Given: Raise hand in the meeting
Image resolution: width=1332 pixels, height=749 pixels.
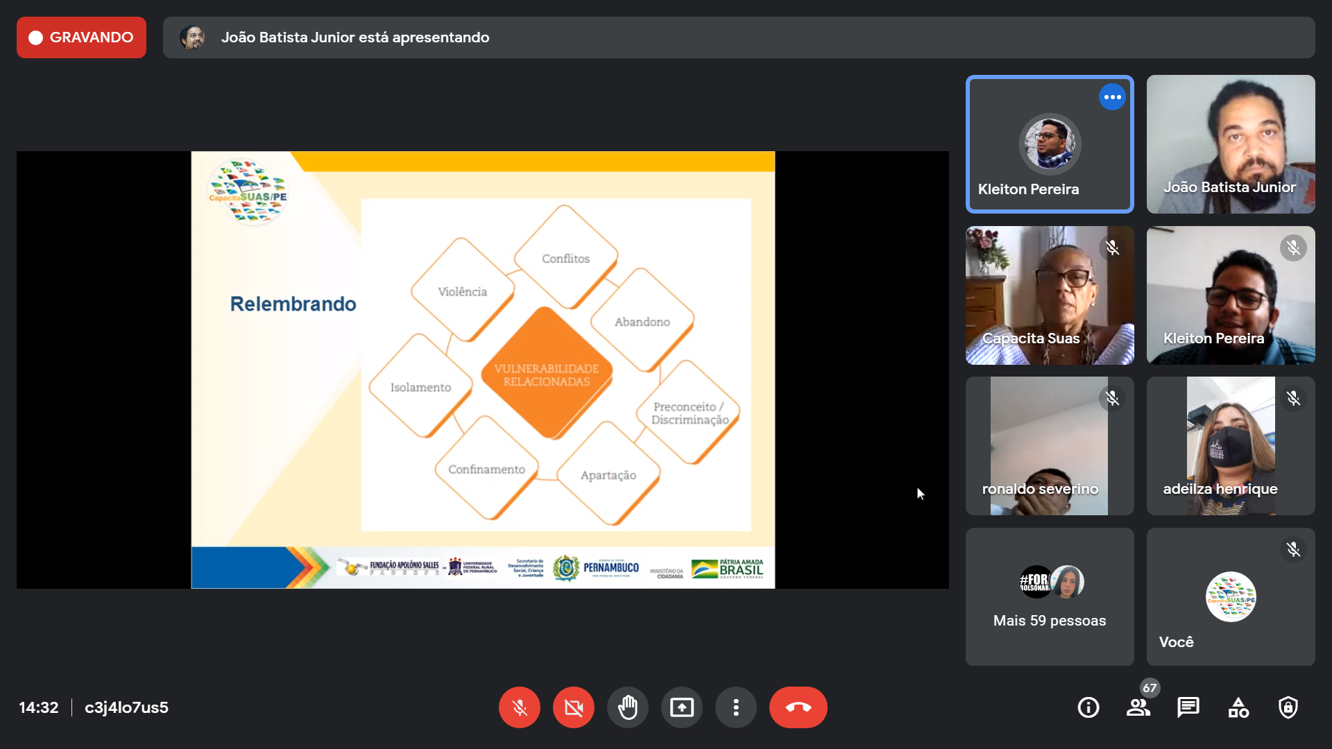Looking at the screenshot, I should (x=627, y=707).
